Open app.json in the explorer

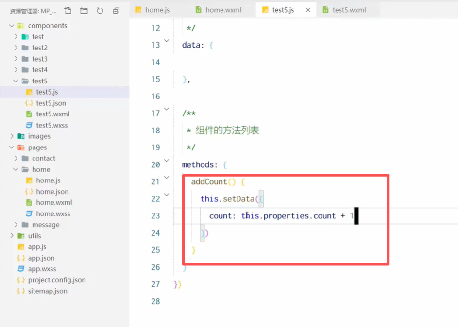coord(65,258)
